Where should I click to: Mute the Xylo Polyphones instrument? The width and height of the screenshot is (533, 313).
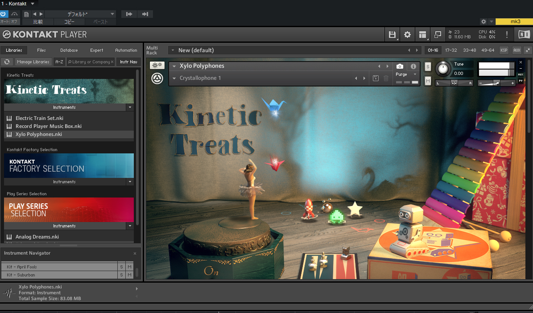click(428, 81)
